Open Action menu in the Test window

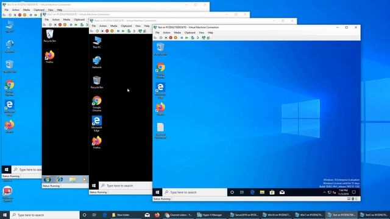point(166,32)
